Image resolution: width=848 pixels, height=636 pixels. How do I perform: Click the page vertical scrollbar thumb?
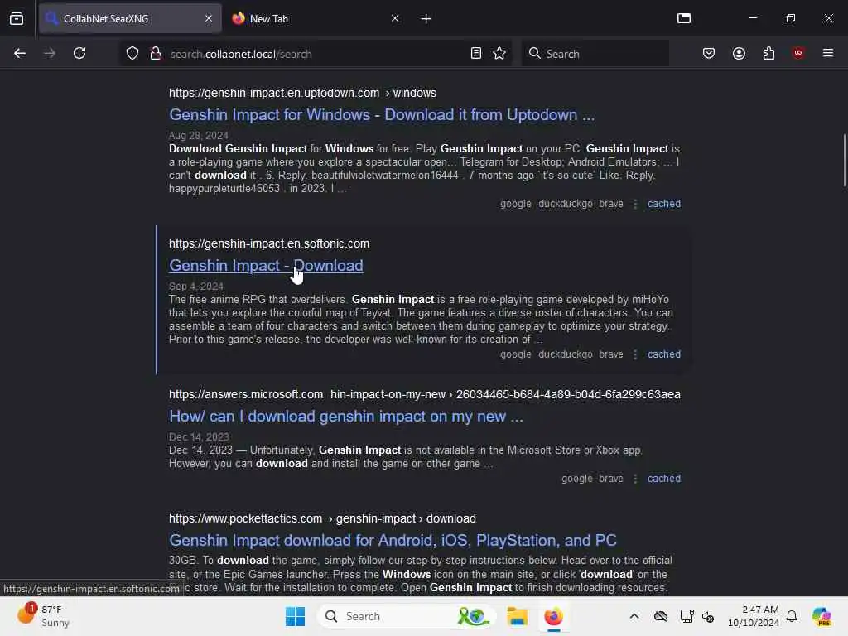(x=844, y=160)
